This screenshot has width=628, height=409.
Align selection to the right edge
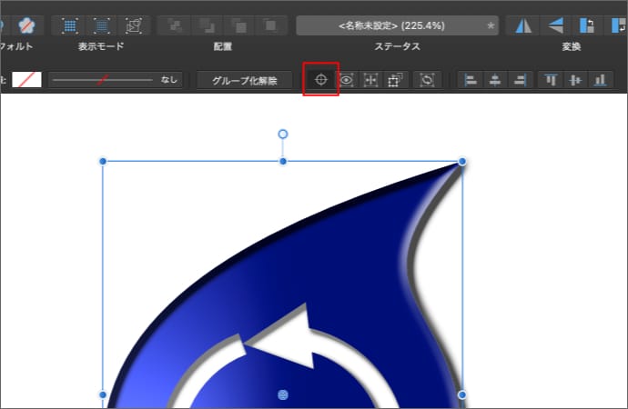point(520,80)
